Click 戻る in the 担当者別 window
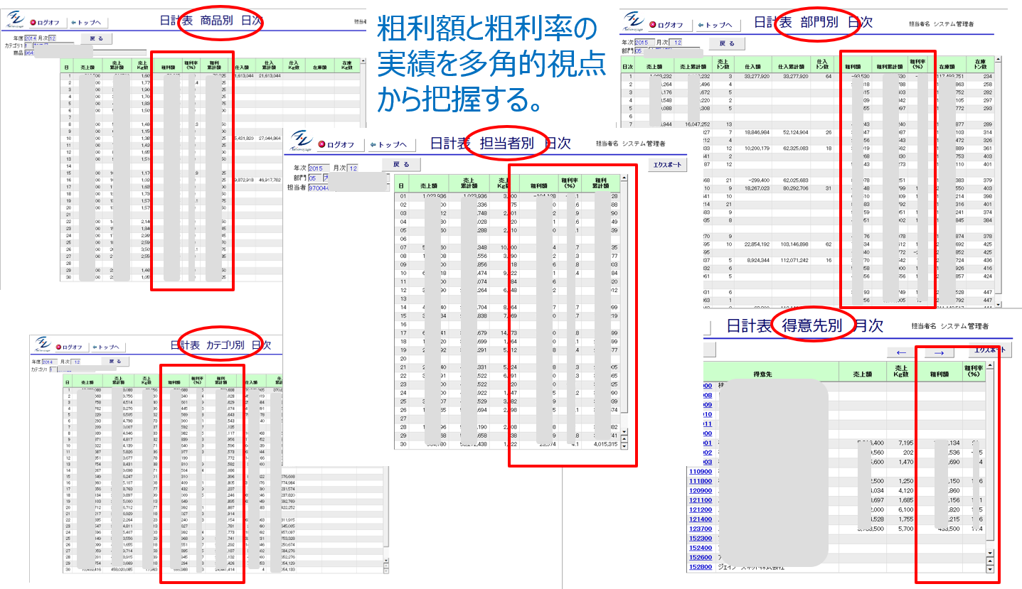1022x589 pixels. (x=401, y=165)
